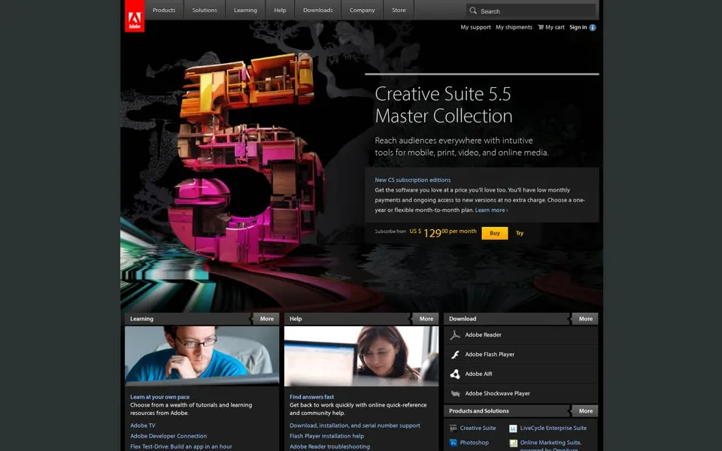The image size is (722, 451).
Task: Click the yellow Buy button
Action: (x=495, y=233)
